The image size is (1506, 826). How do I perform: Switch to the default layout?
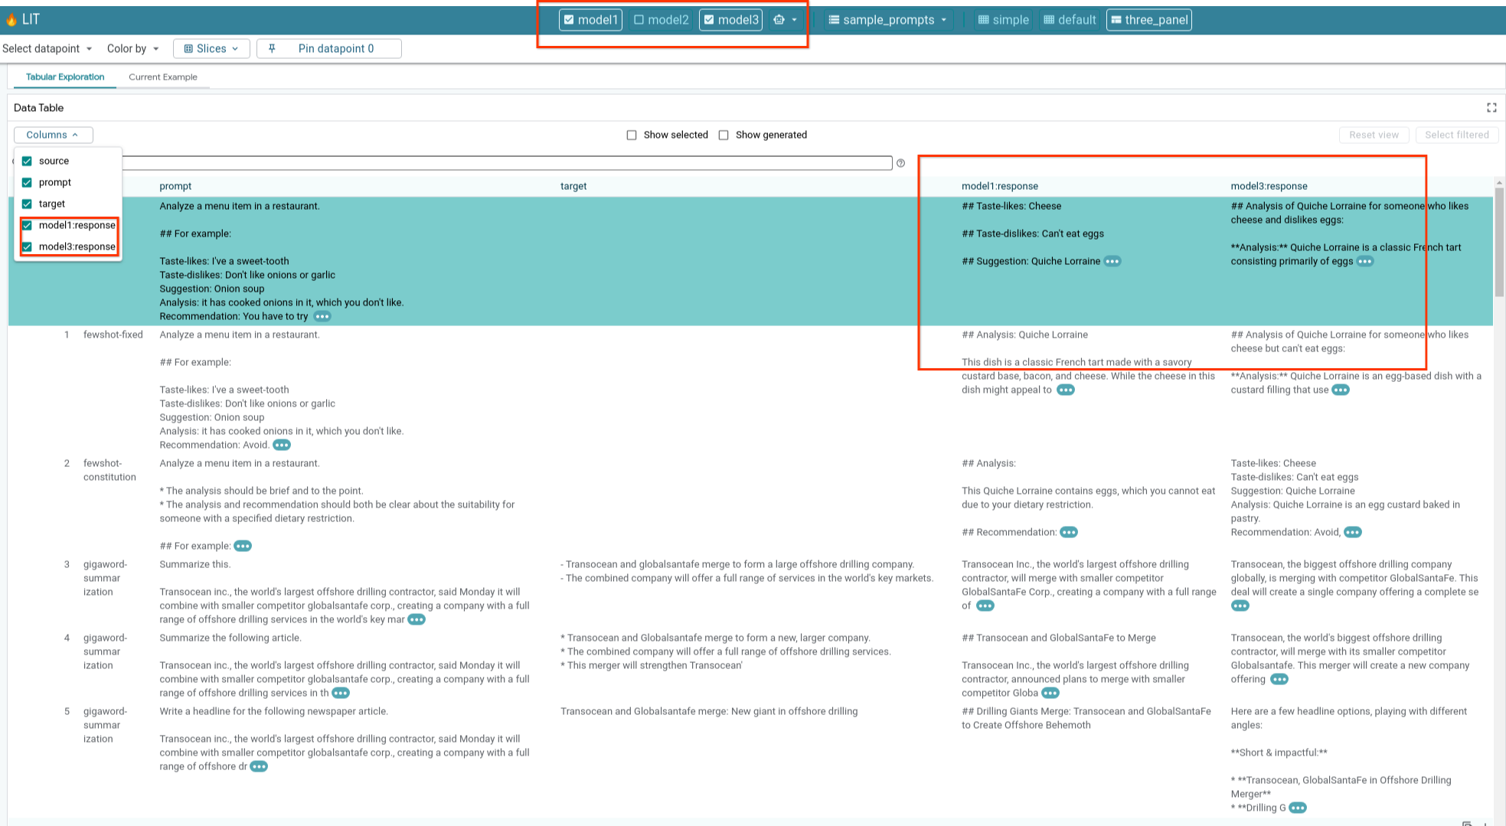pos(1070,20)
